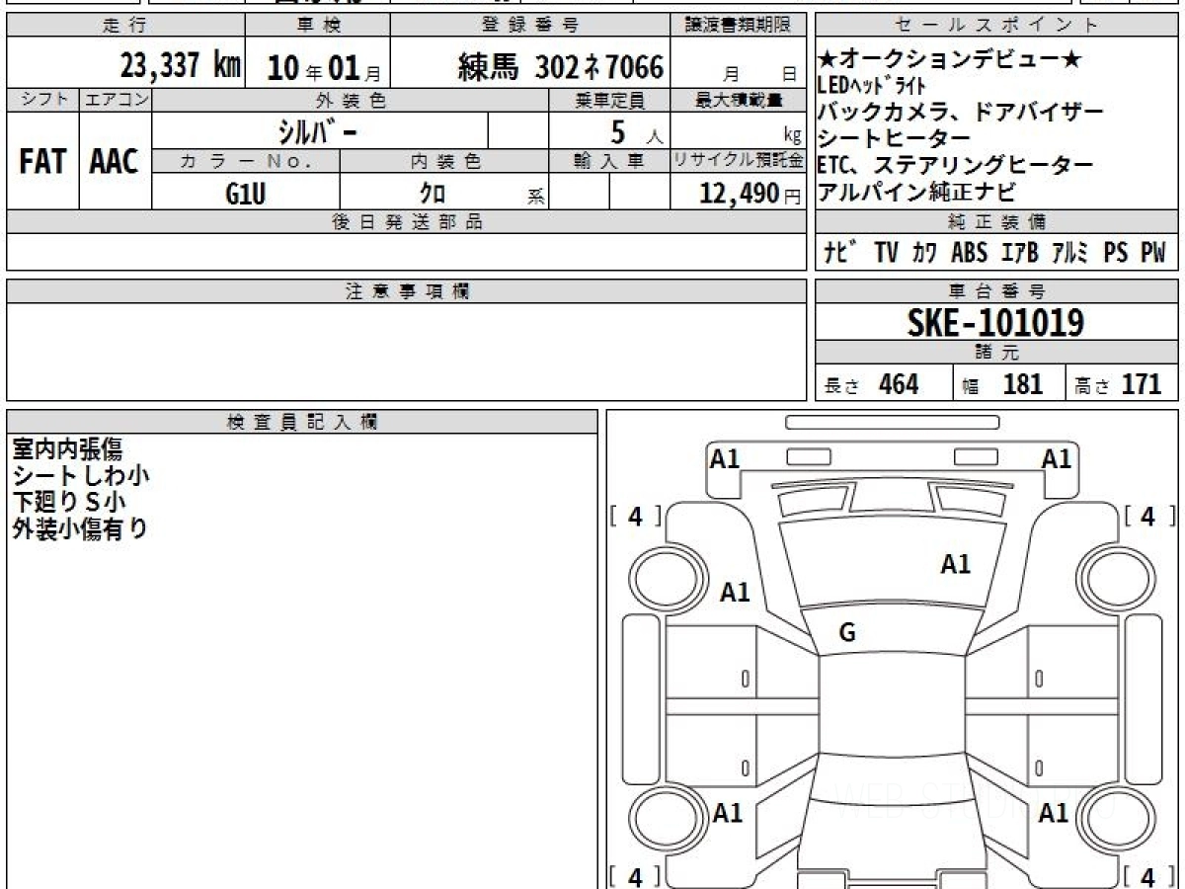Select the upper-right tire rating [ 4 ]
Screen dimensions: 1185x889
[1147, 516]
